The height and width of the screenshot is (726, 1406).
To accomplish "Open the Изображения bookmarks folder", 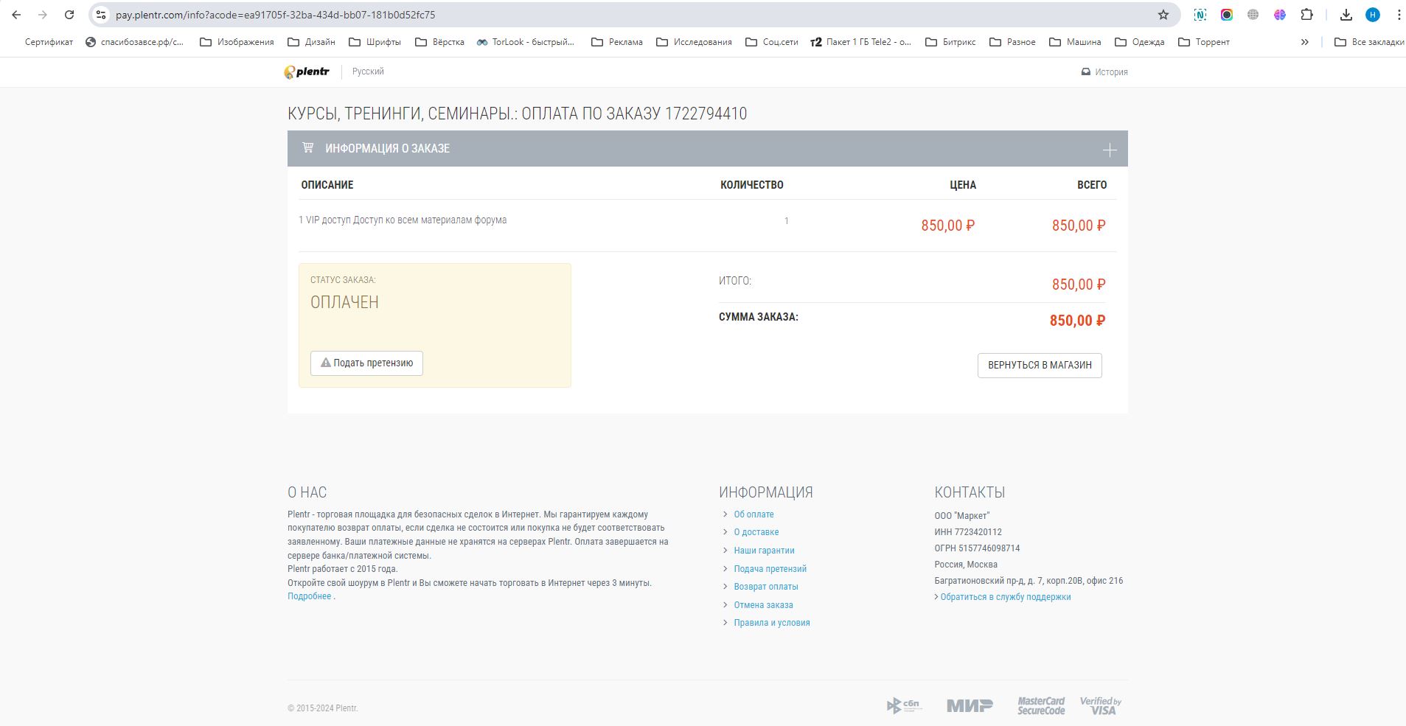I will (x=237, y=42).
